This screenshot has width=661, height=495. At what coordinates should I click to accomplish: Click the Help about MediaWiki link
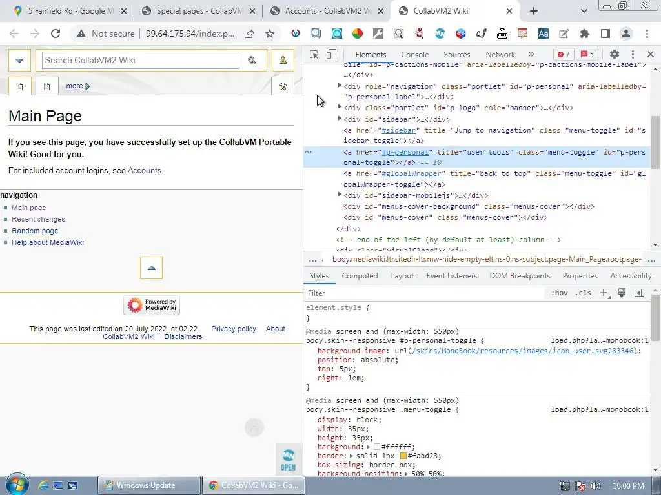coord(48,242)
